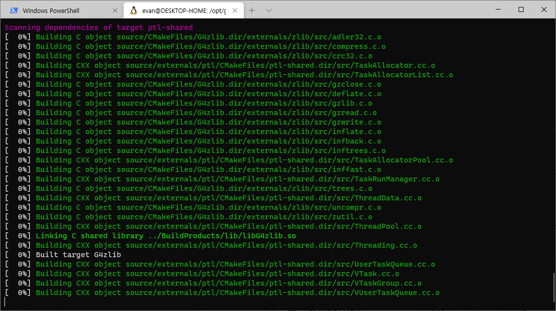Click the 'Built target G4zlib' output line
Screen dimensions: 556x311
click(x=78, y=255)
